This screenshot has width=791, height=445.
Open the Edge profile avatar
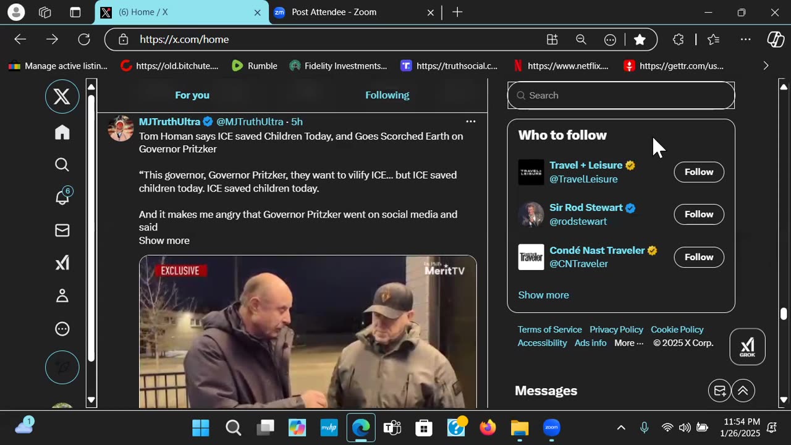(16, 12)
